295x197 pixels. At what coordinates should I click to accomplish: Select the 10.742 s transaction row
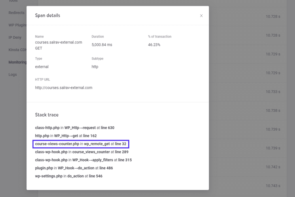(x=273, y=167)
